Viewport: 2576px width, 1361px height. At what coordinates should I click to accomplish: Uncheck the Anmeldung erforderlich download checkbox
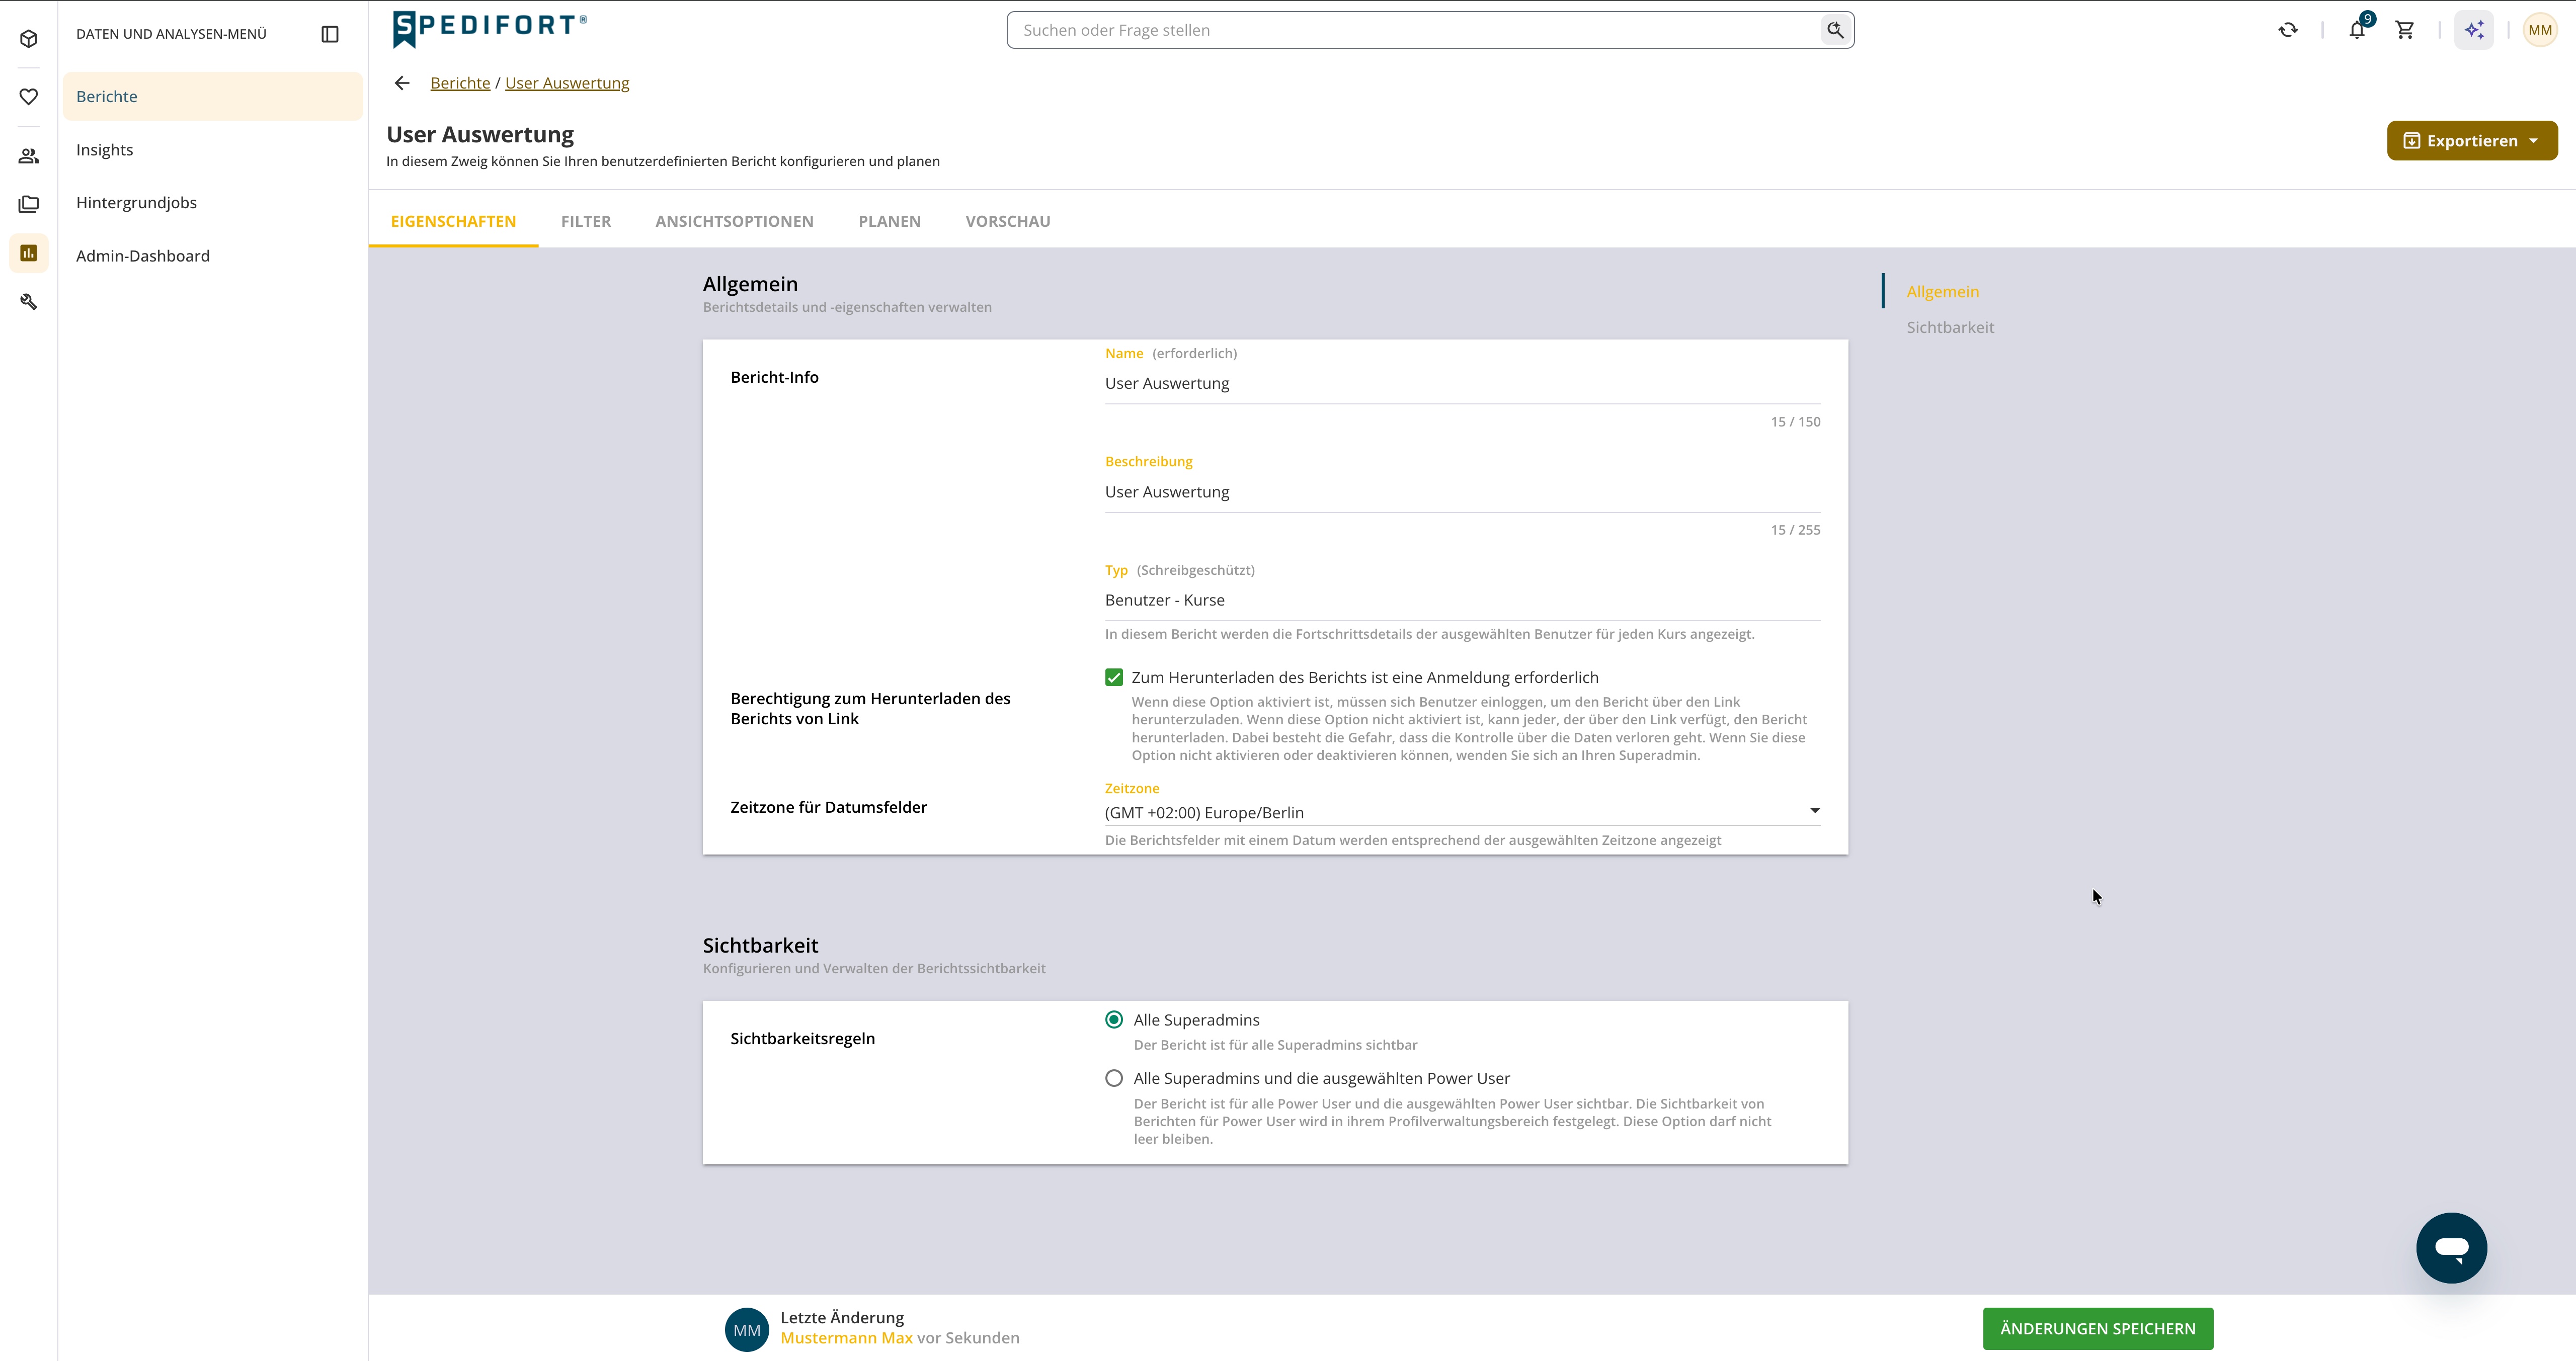pyautogui.click(x=1114, y=678)
